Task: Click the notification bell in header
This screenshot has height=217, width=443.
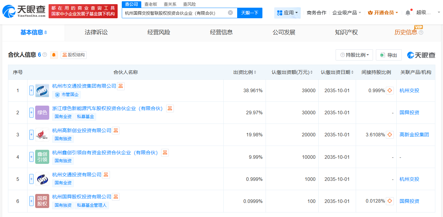Action: (x=408, y=13)
